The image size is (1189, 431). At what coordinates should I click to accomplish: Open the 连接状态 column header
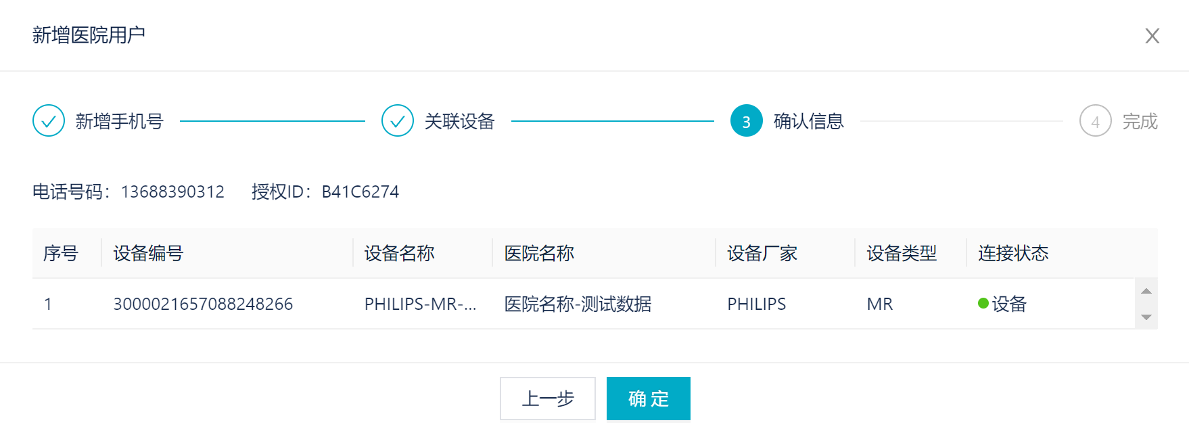click(x=1012, y=253)
